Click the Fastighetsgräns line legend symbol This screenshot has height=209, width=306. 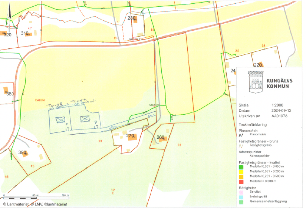pyautogui.click(x=241, y=146)
